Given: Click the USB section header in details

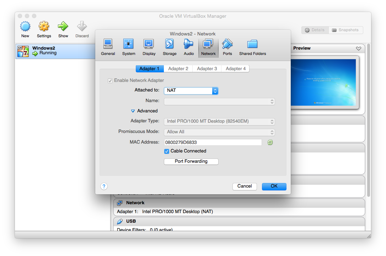Looking at the screenshot, I should click(239, 221).
